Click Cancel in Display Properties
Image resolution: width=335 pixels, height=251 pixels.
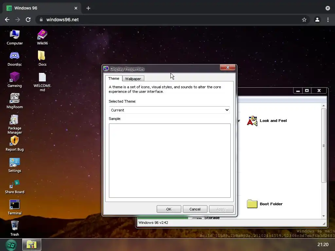coord(195,209)
